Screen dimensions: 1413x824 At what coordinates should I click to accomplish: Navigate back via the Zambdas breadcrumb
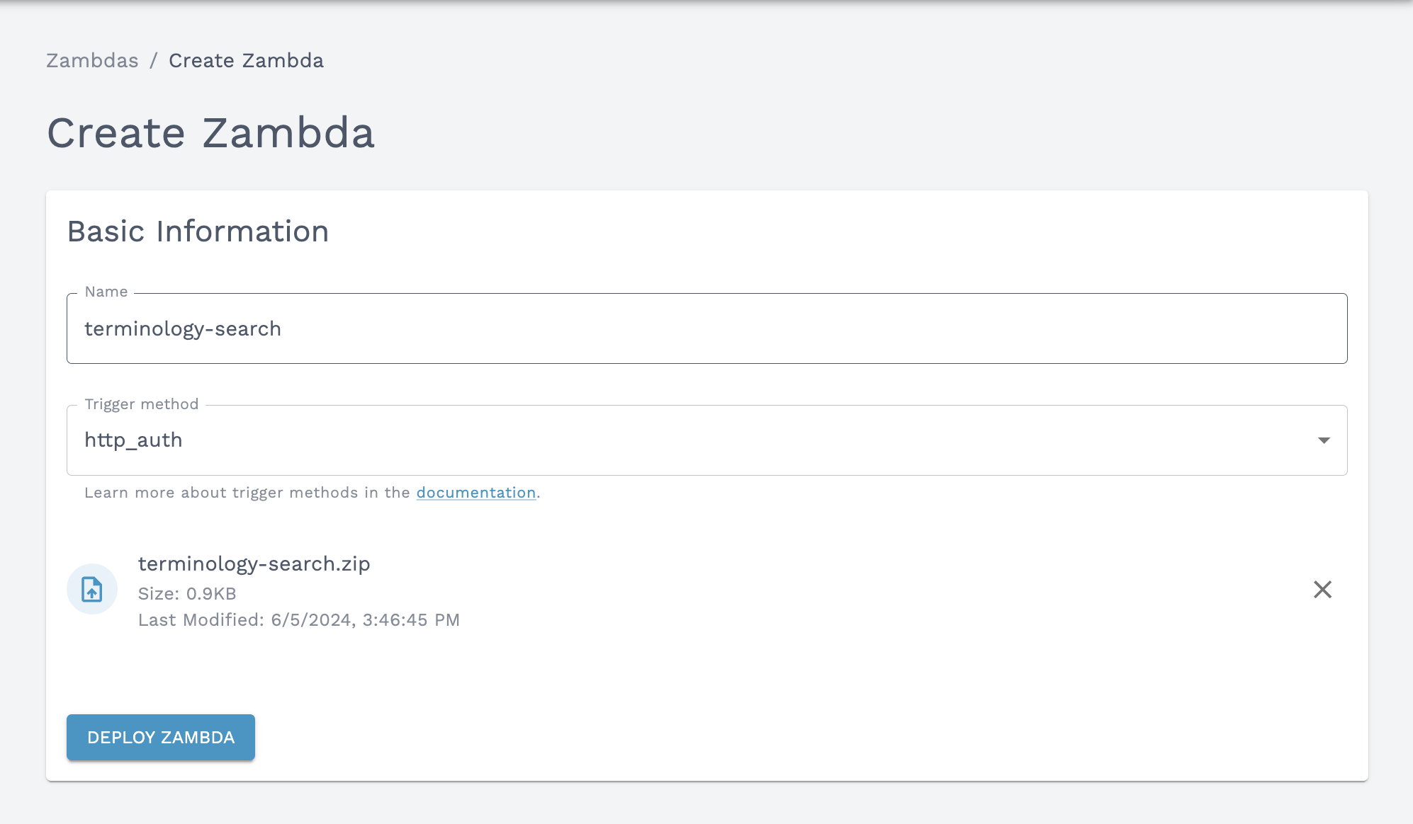coord(93,60)
